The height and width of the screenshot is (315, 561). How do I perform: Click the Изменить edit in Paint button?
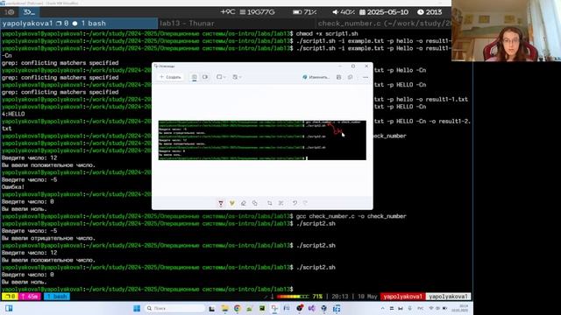pyautogui.click(x=316, y=77)
